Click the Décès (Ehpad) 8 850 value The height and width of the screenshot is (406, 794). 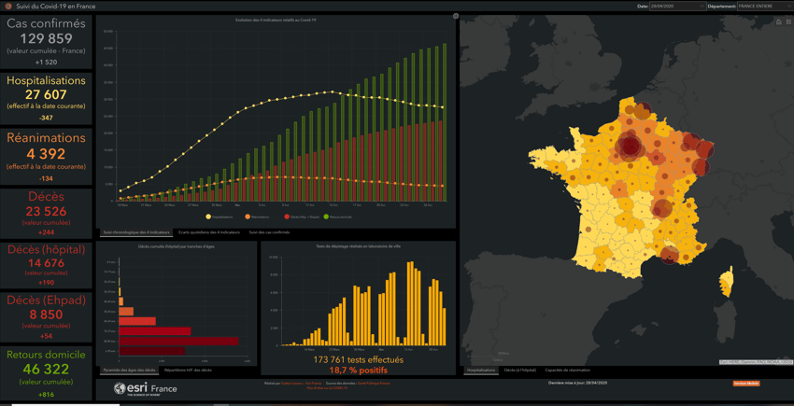tap(46, 315)
